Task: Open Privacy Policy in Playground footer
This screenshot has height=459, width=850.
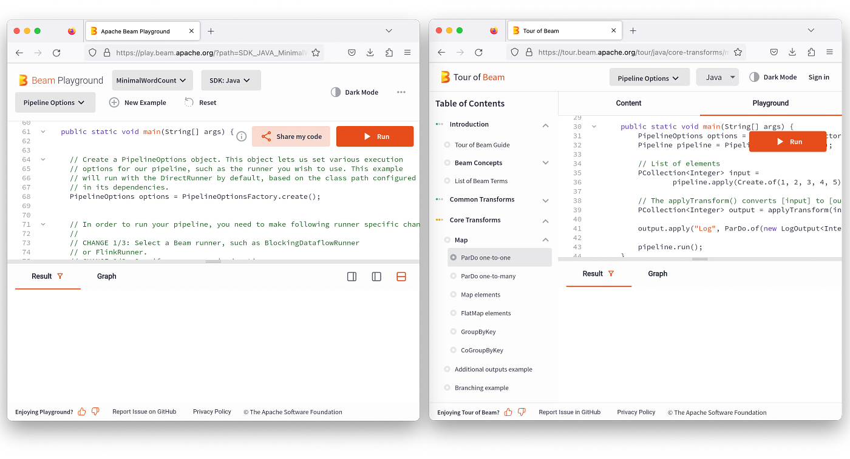Action: pyautogui.click(x=212, y=412)
